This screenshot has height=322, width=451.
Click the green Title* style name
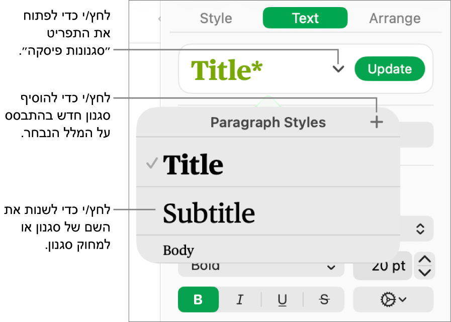click(227, 70)
